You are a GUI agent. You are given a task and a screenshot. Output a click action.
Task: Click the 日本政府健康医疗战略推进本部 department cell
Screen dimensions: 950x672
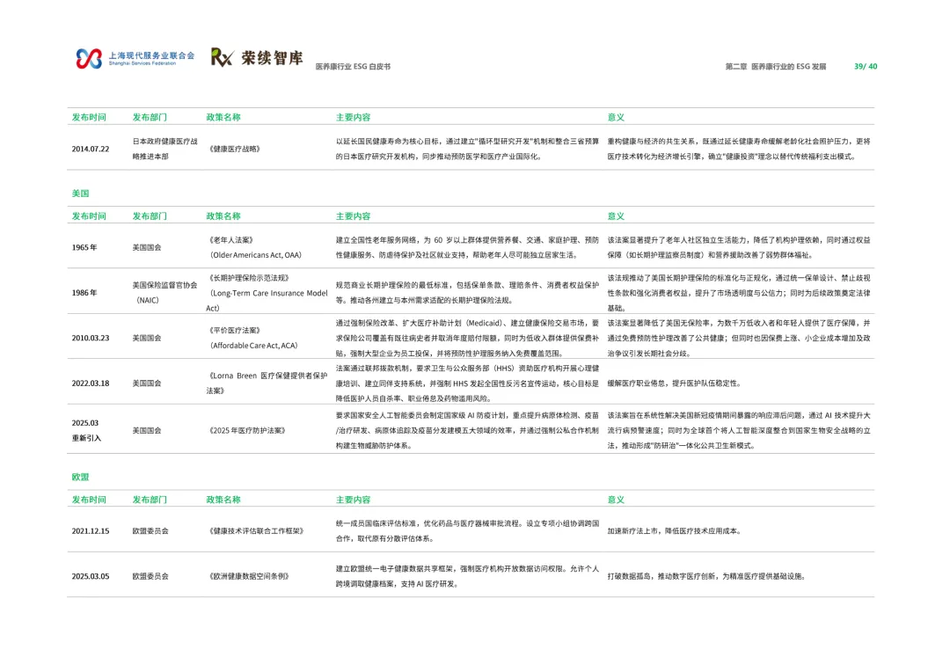point(164,149)
